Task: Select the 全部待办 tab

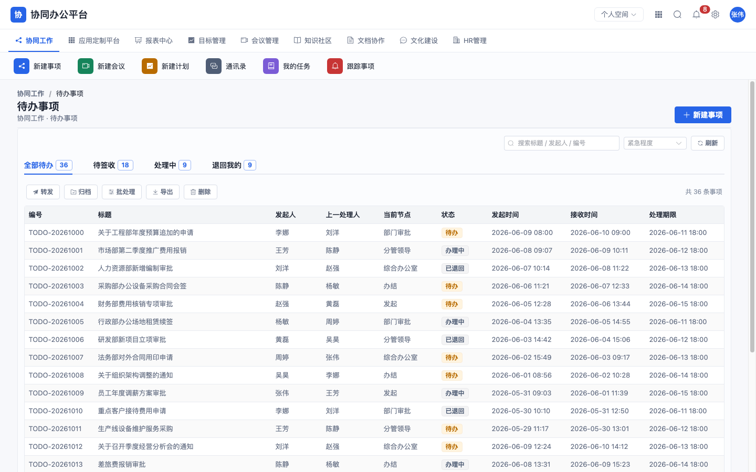Action: click(48, 165)
